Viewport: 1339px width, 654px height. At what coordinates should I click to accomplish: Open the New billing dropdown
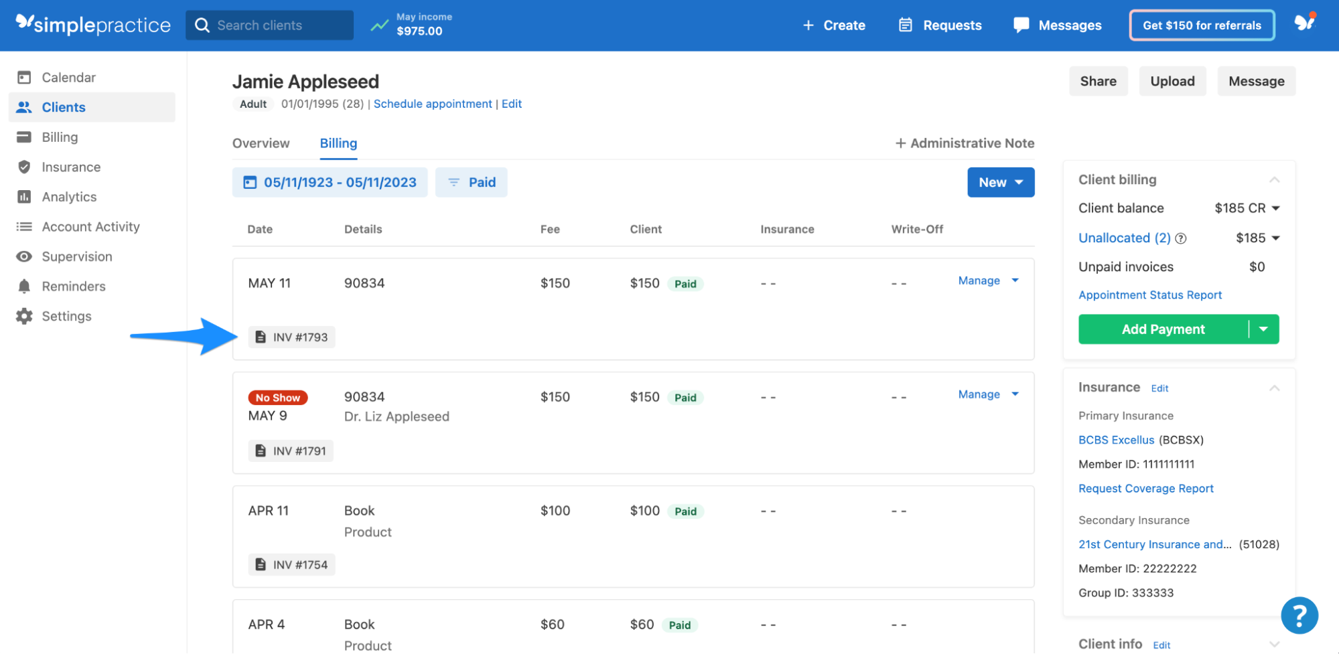pos(1000,181)
